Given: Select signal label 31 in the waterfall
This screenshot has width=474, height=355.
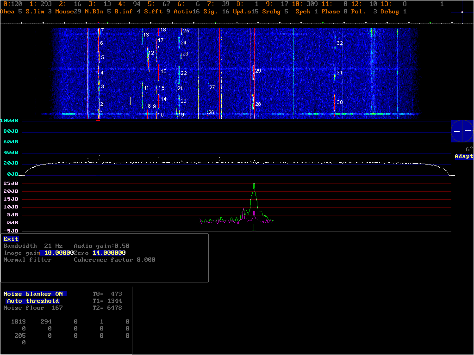Looking at the screenshot, I should tap(339, 73).
